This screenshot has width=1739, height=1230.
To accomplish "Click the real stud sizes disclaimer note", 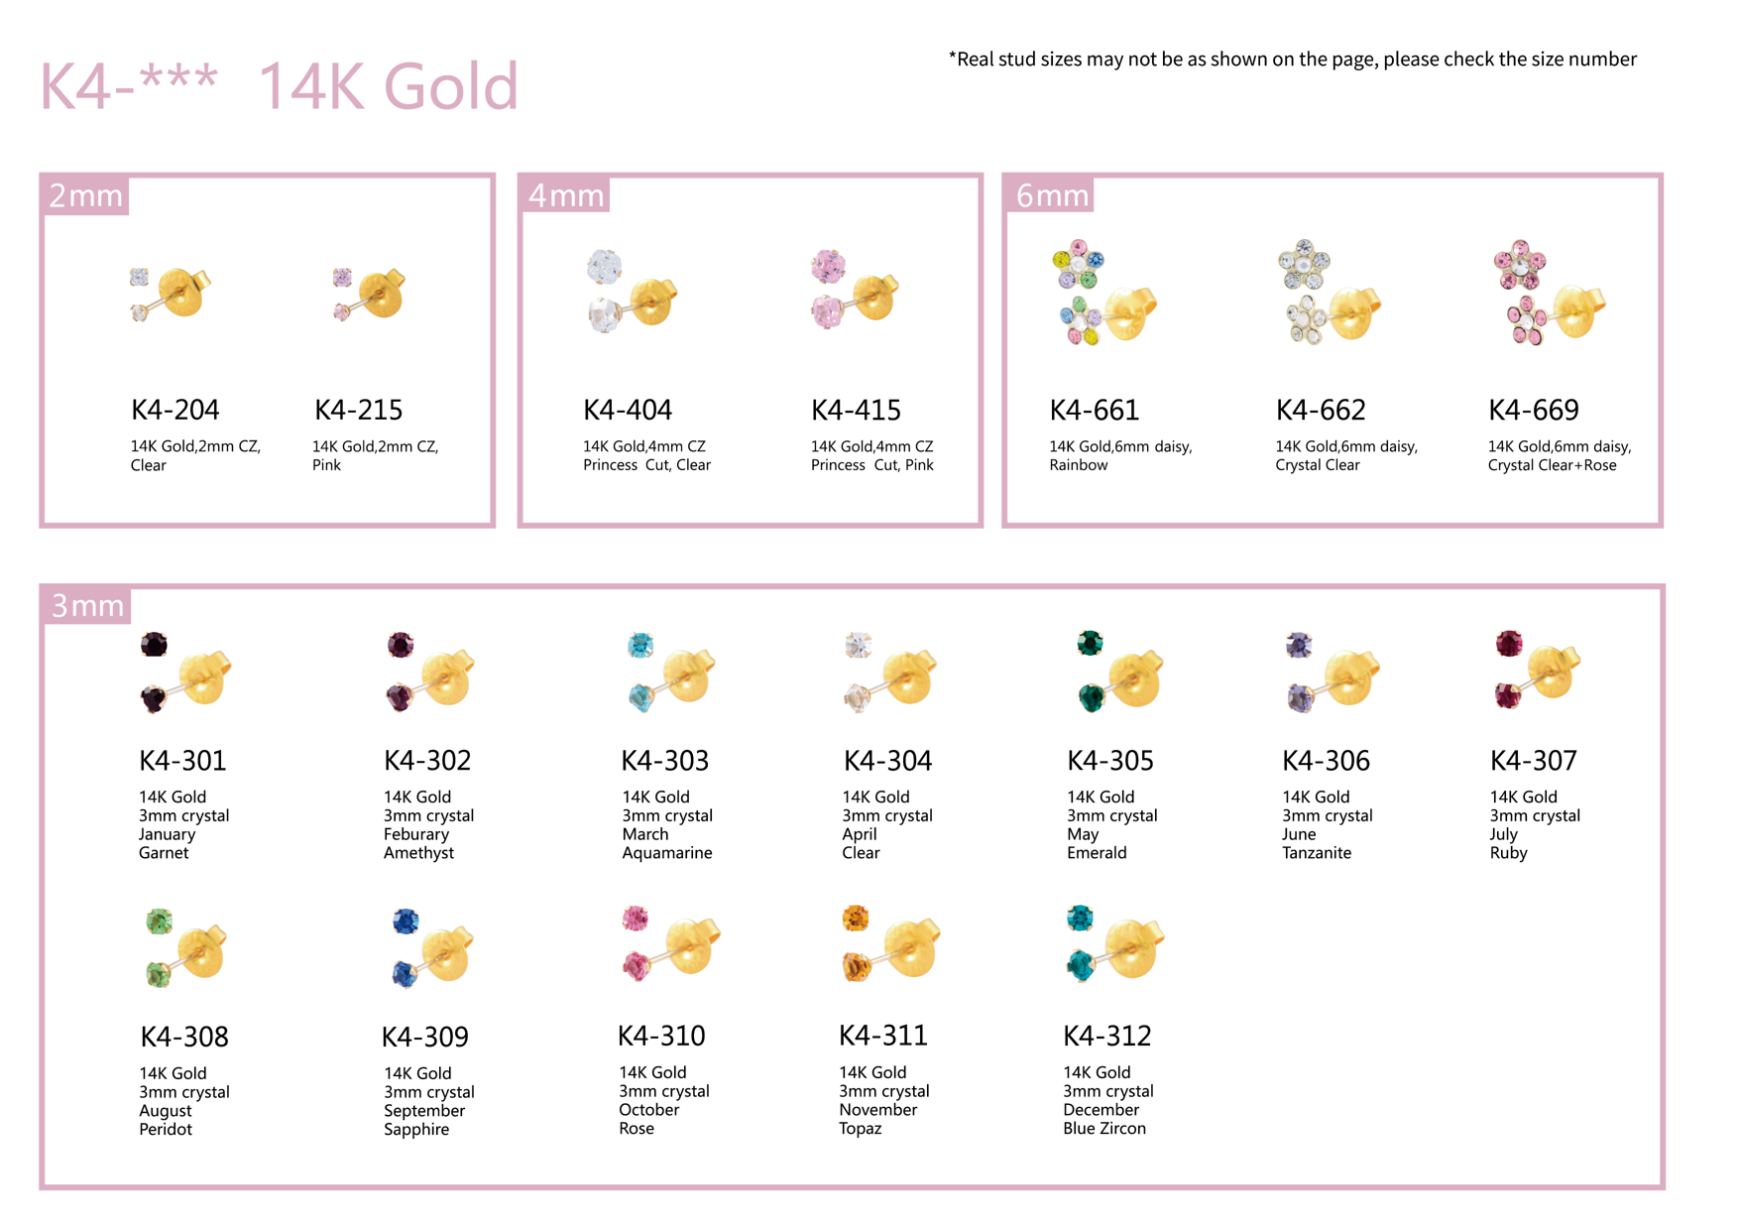I will (x=1292, y=60).
